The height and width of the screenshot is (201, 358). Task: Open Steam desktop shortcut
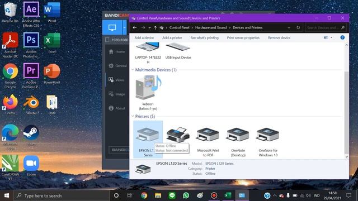31,135
